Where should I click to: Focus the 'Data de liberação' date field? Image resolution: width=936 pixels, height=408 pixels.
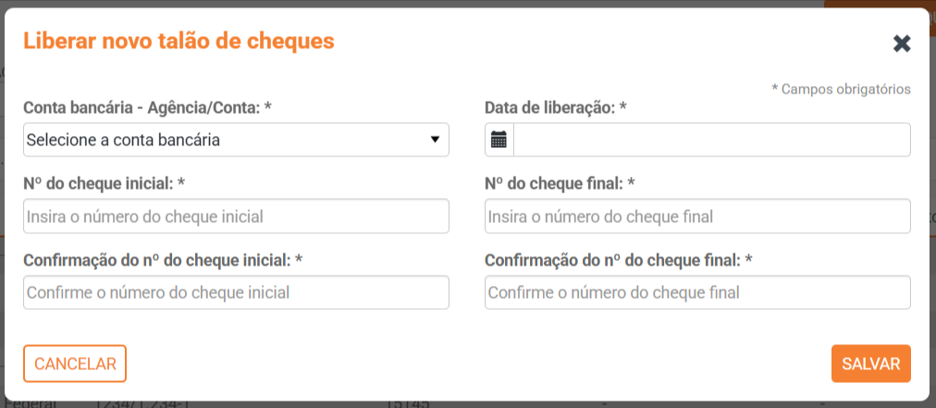711,140
